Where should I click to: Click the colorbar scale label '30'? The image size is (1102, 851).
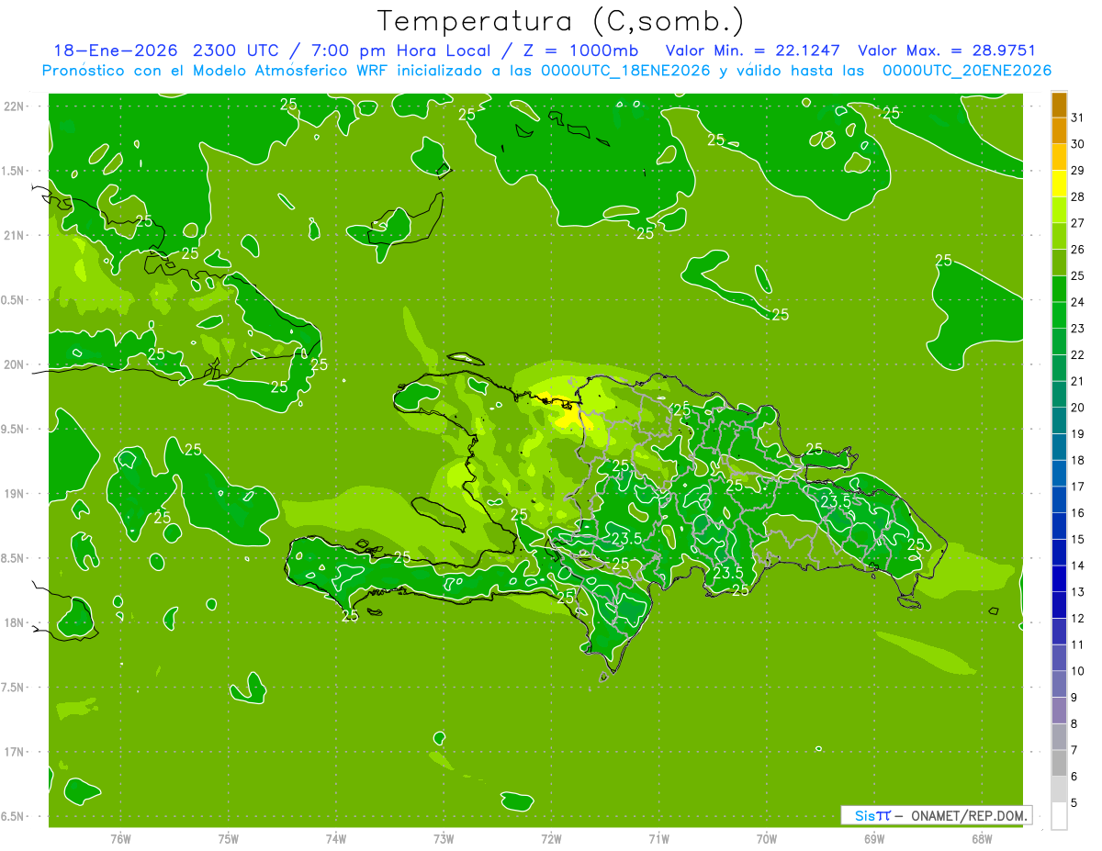[x=1078, y=144]
